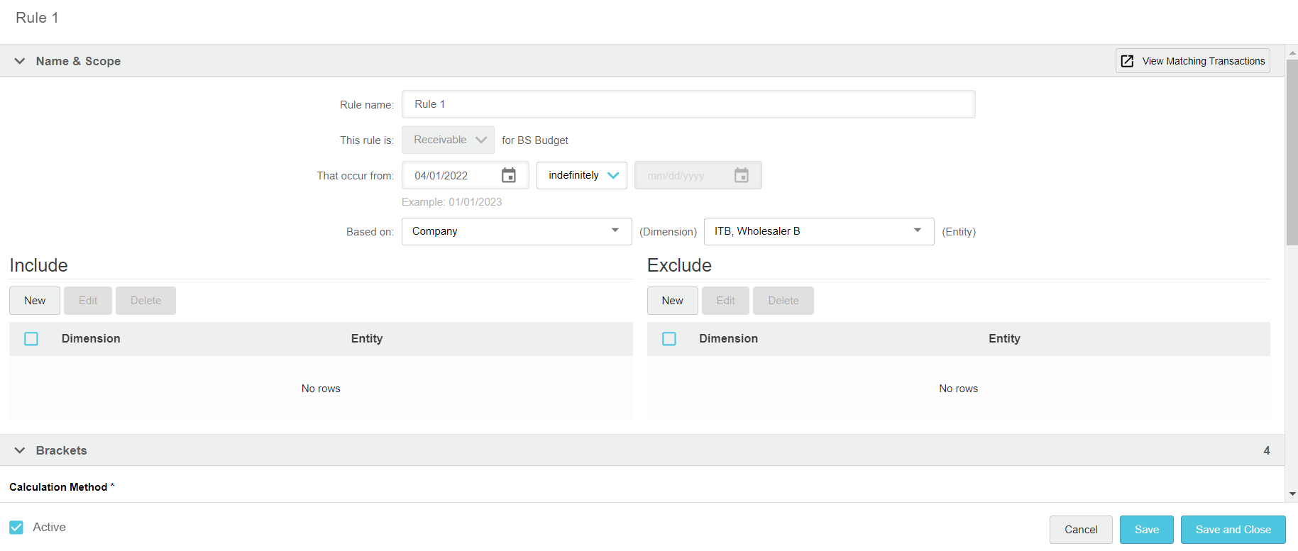Click the scrollbar down arrow
1298x551 pixels.
tap(1292, 494)
